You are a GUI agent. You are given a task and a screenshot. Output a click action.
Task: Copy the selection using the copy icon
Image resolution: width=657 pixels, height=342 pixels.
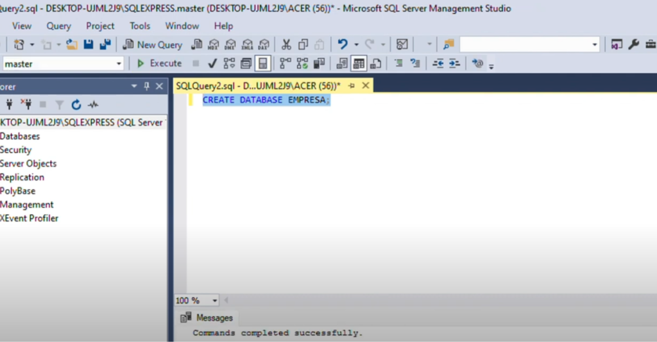point(303,44)
